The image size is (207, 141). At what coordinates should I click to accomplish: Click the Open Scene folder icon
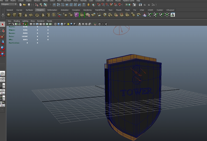(24, 5)
